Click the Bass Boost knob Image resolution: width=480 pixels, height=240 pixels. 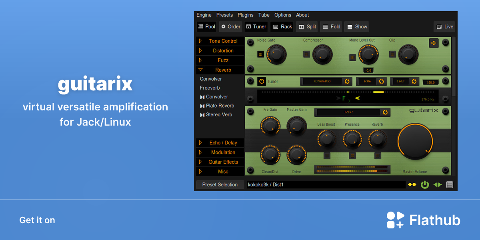tap(327, 139)
